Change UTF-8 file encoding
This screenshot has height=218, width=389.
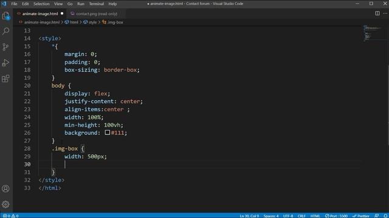tap(288, 216)
